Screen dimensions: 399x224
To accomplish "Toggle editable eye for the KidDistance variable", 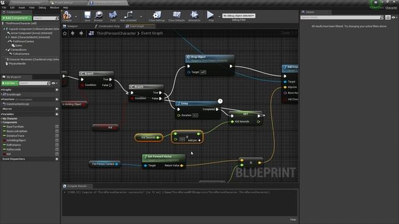I will coord(57,145).
